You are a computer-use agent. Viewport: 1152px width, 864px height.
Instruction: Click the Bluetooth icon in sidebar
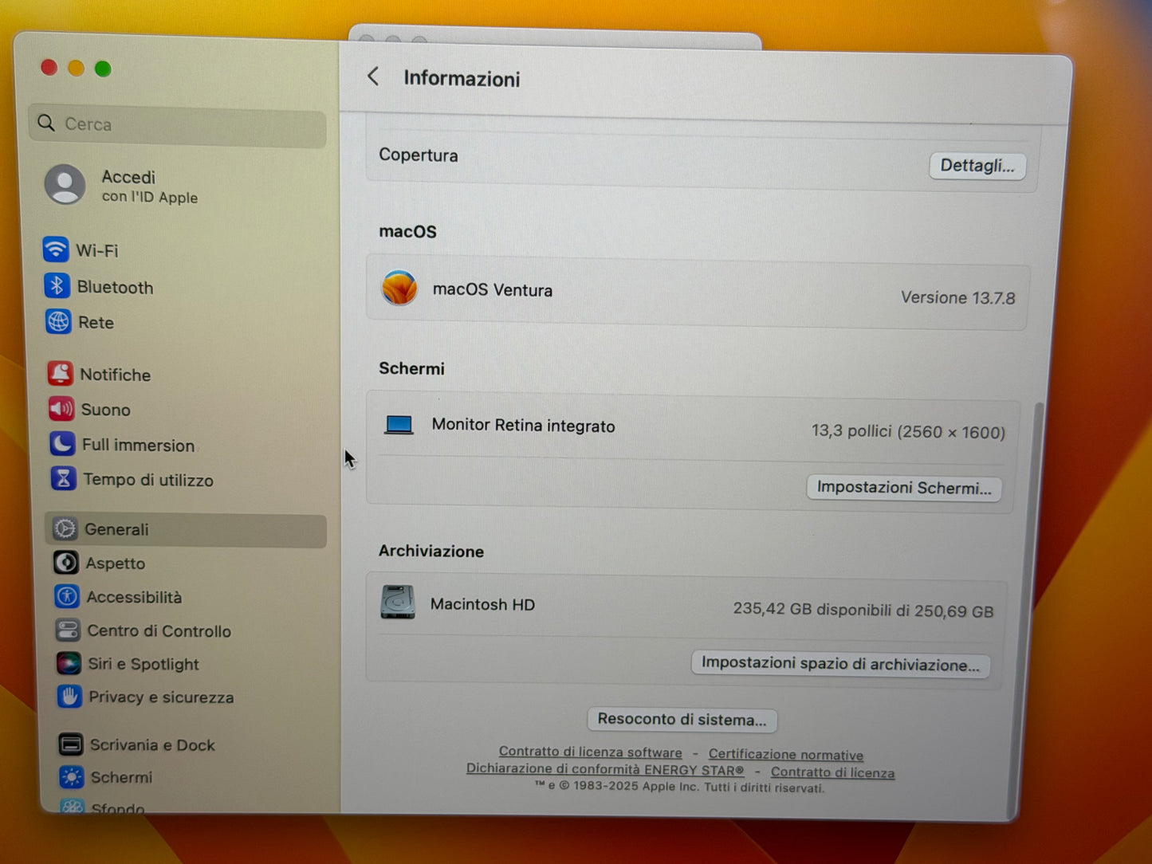tap(57, 285)
